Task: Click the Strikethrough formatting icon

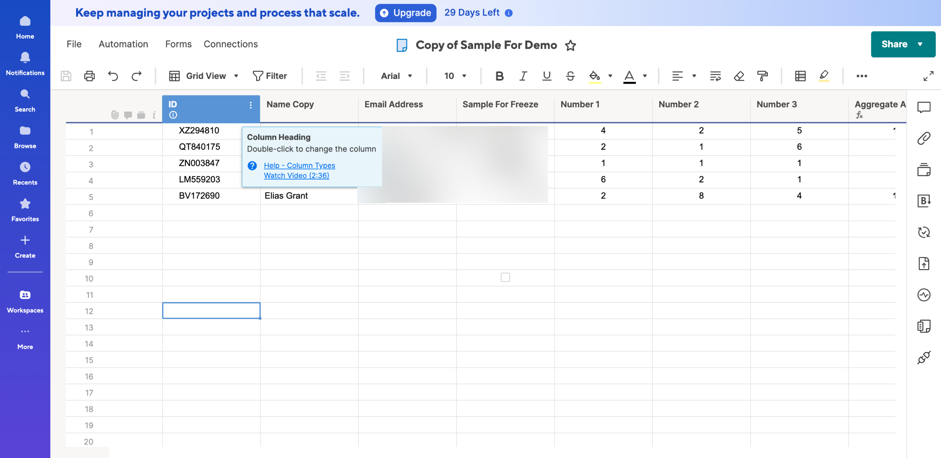Action: pyautogui.click(x=570, y=76)
